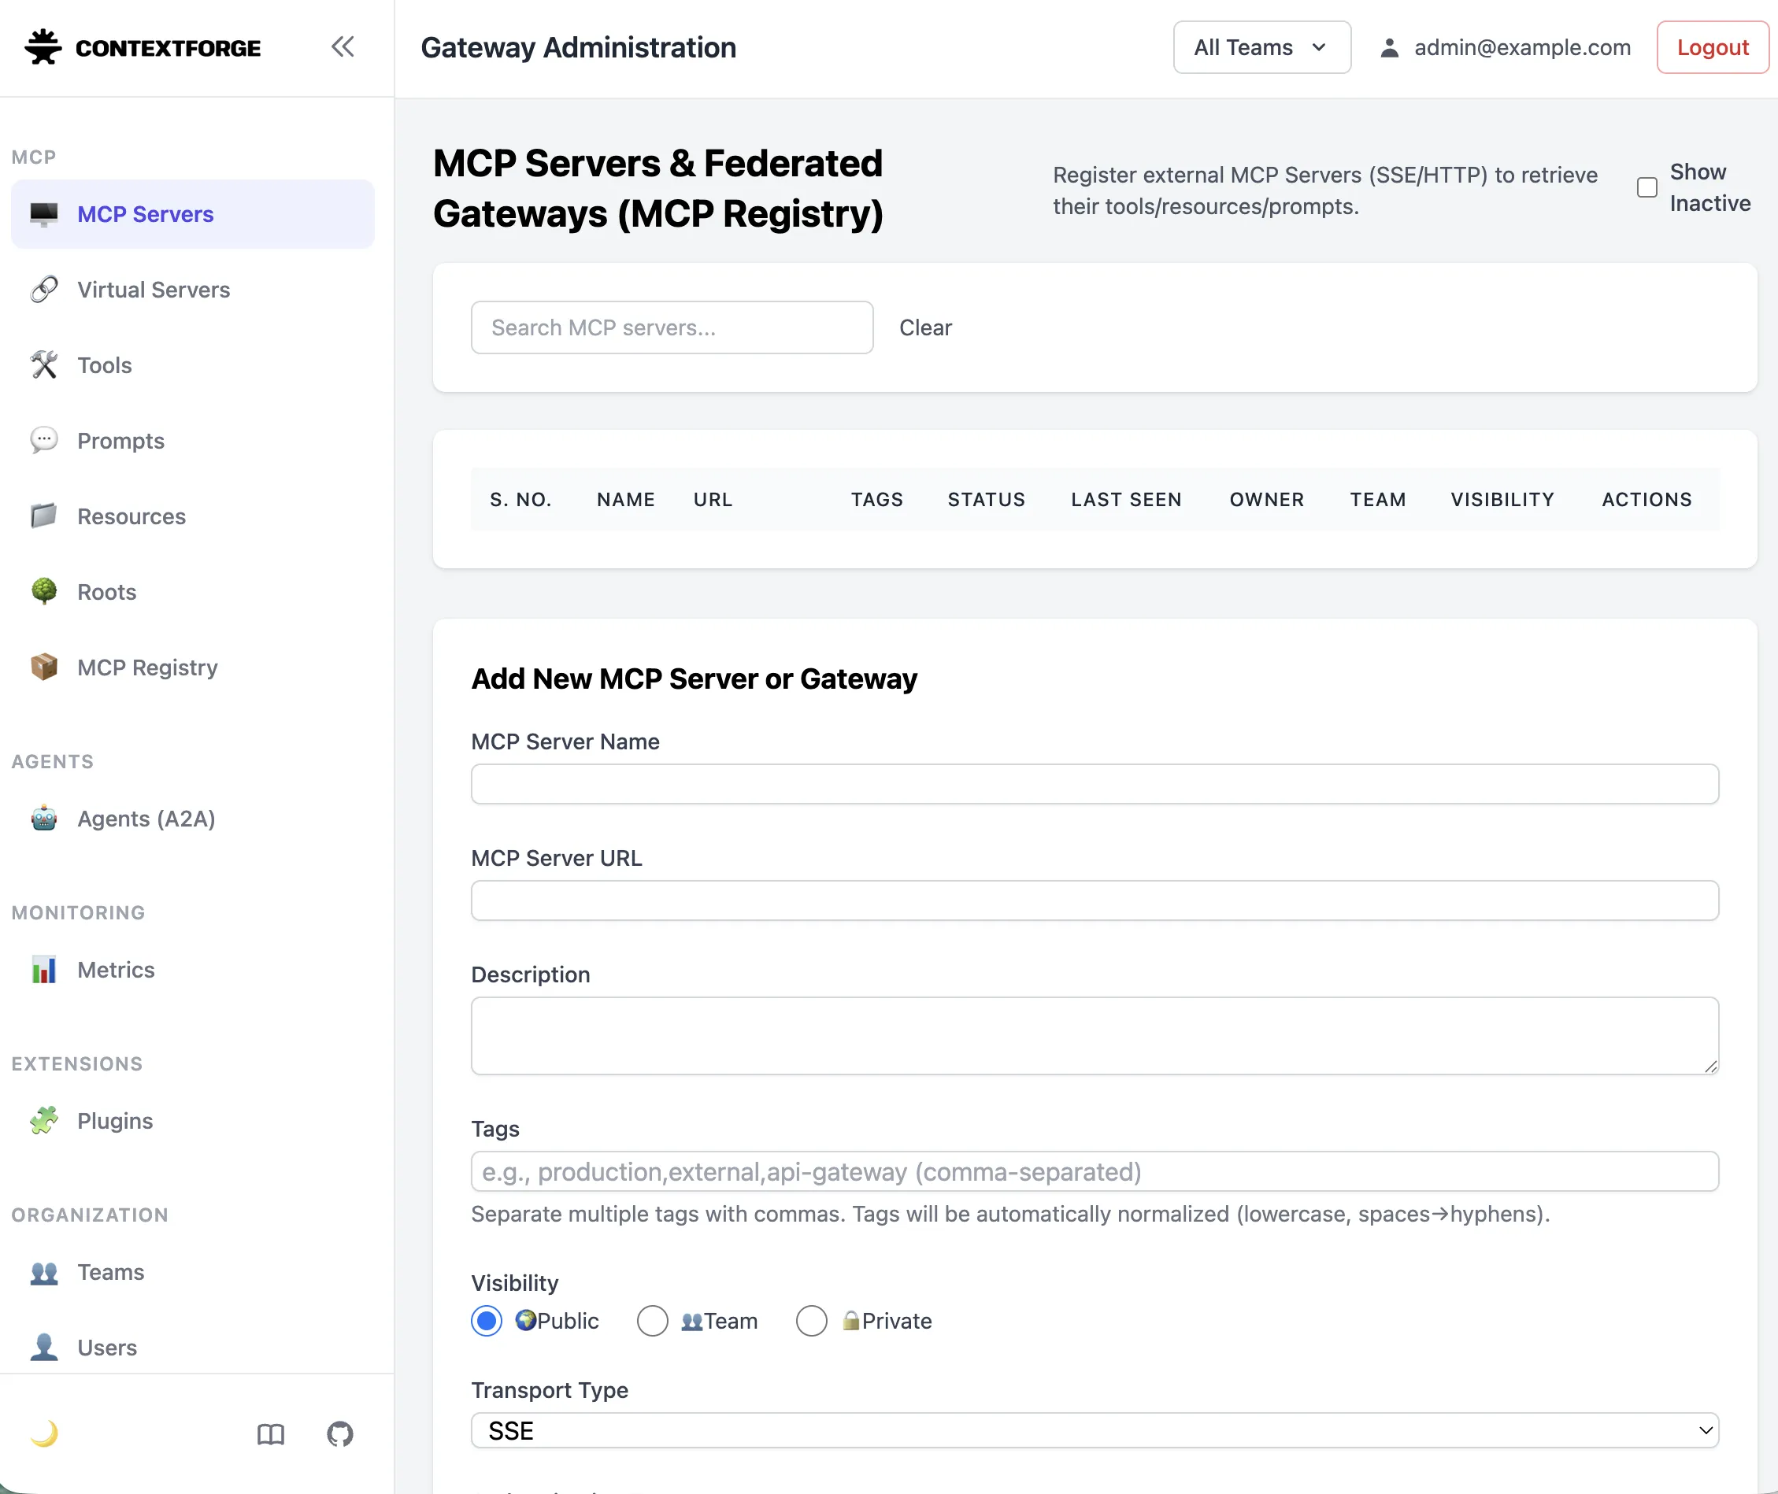
Task: Open GitHub repository icon
Action: (339, 1434)
